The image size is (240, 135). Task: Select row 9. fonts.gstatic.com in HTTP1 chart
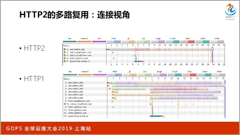coord(144,107)
